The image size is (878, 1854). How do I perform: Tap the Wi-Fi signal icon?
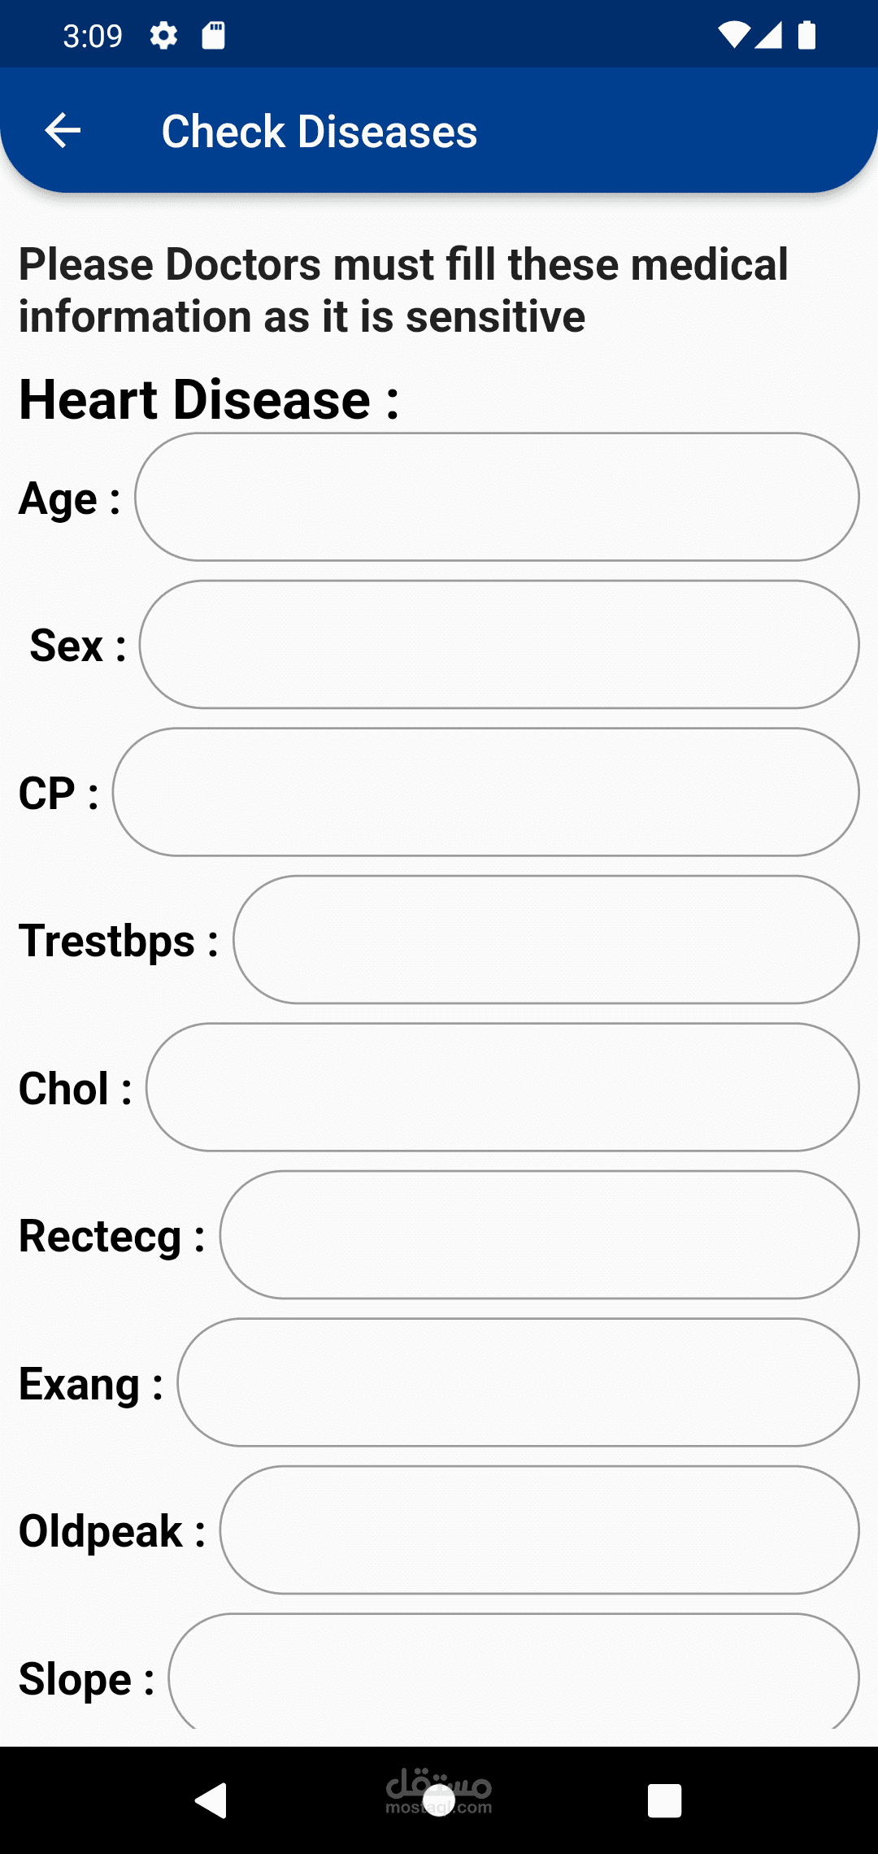(x=733, y=35)
